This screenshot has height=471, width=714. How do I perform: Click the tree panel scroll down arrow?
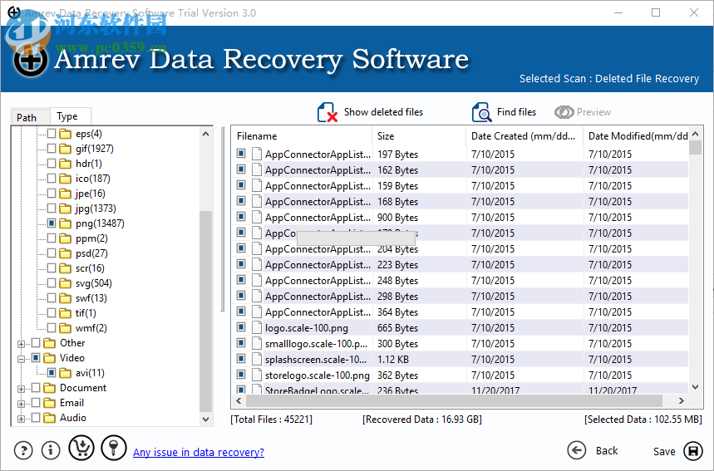tap(206, 419)
